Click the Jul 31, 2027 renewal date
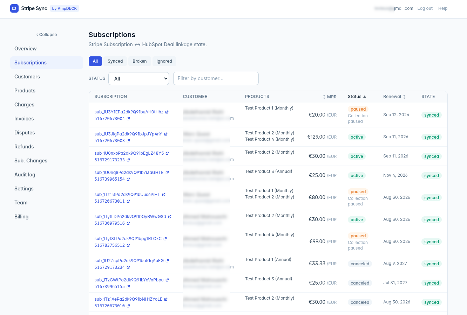 pyautogui.click(x=395, y=283)
